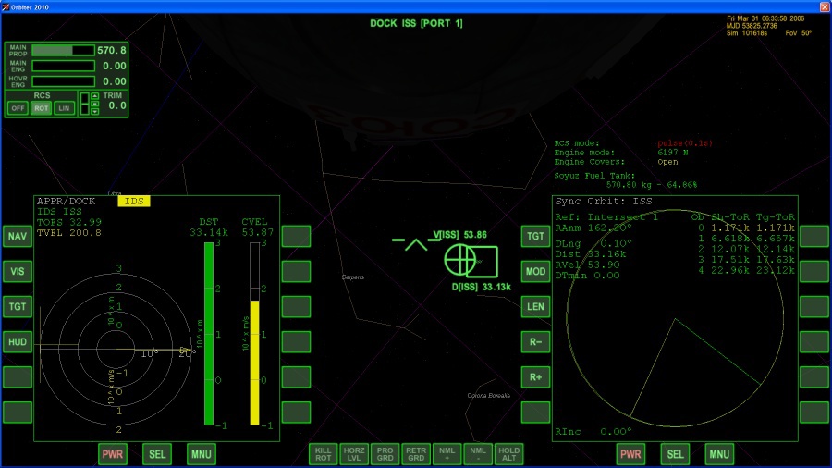Activate KILL ROT autopilot

(324, 454)
